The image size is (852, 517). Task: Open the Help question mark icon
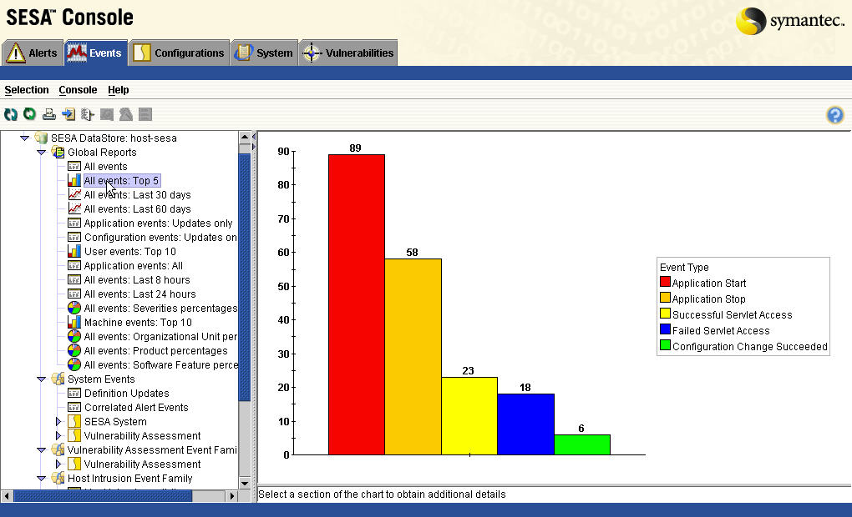point(835,115)
